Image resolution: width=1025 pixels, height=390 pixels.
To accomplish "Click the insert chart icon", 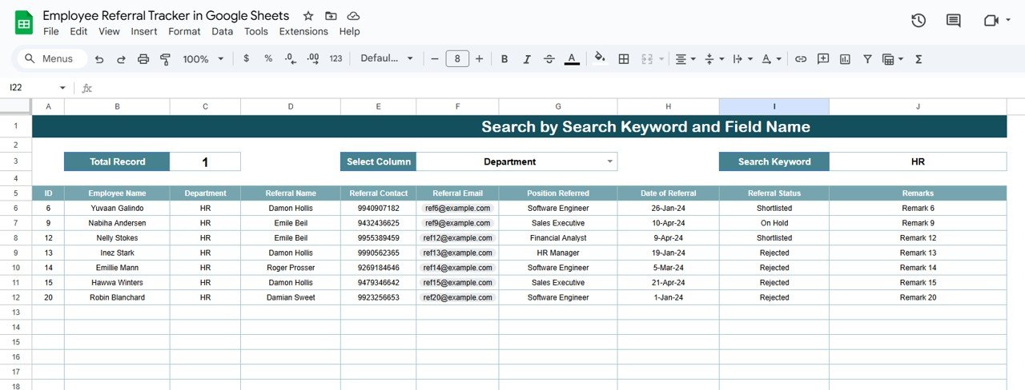I will (845, 59).
